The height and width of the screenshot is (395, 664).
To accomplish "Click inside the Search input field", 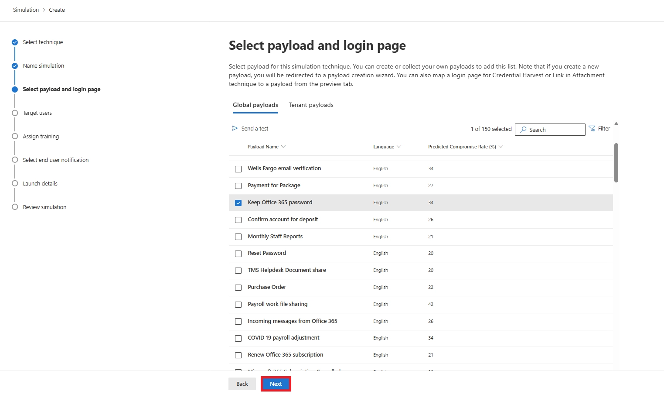I will (554, 130).
